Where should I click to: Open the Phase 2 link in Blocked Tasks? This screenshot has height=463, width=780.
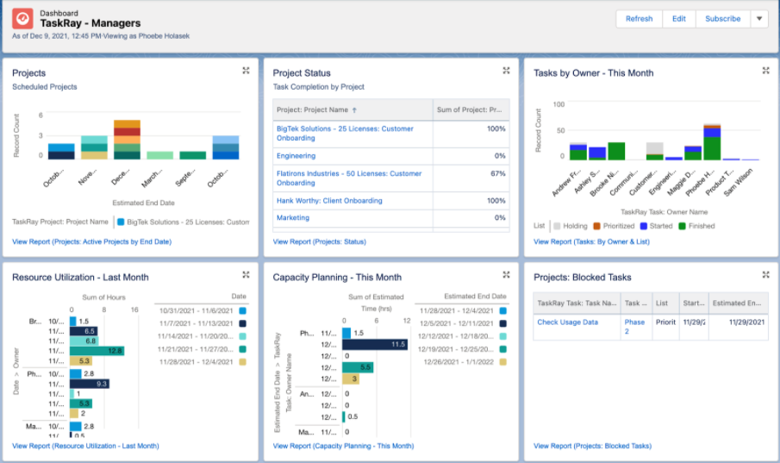634,327
